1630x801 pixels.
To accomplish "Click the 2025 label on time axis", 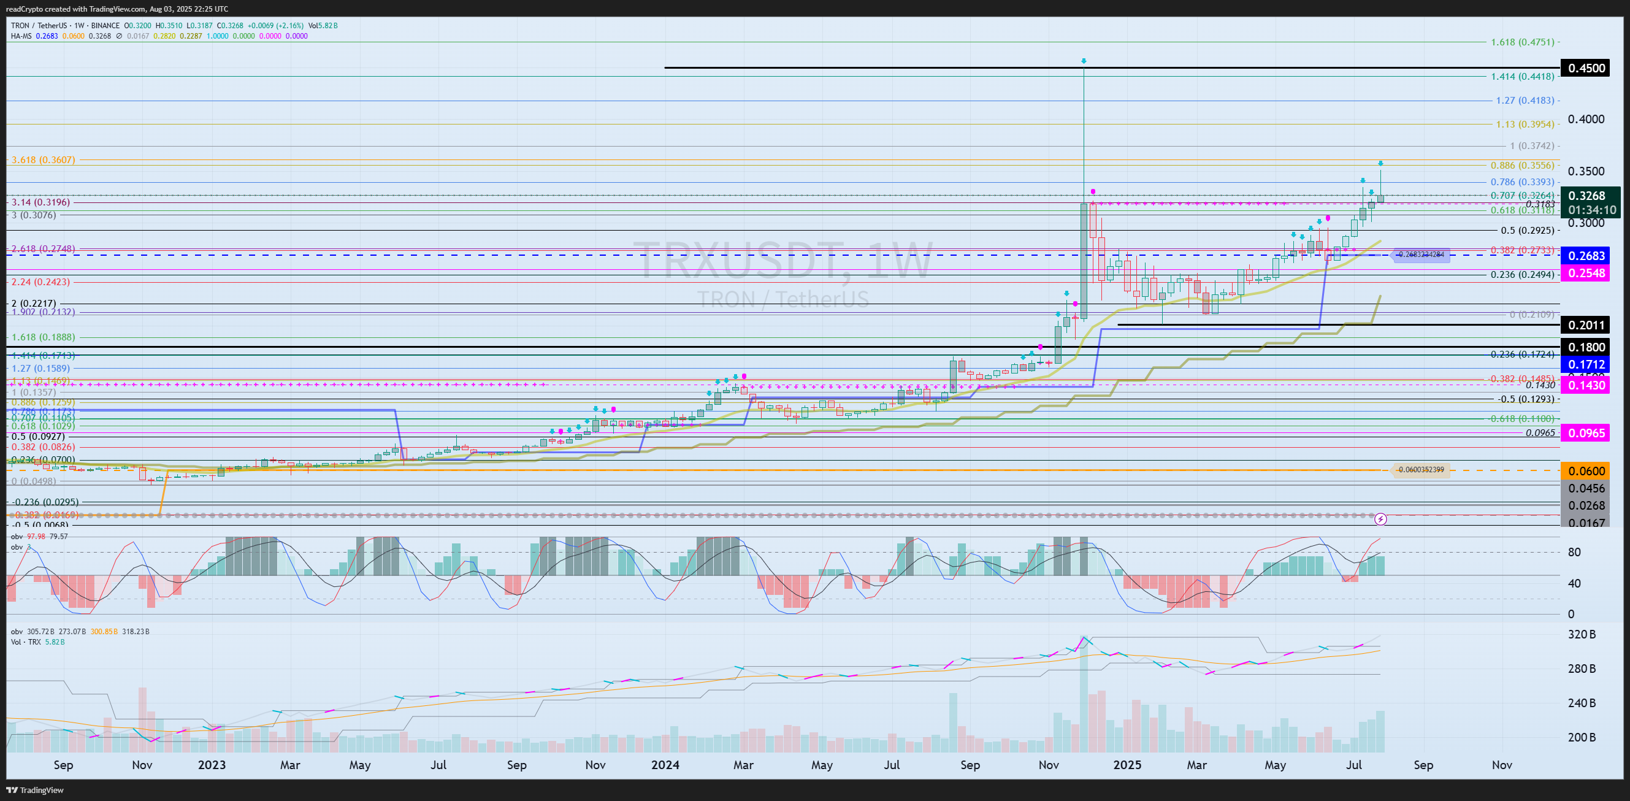I will point(1128,765).
